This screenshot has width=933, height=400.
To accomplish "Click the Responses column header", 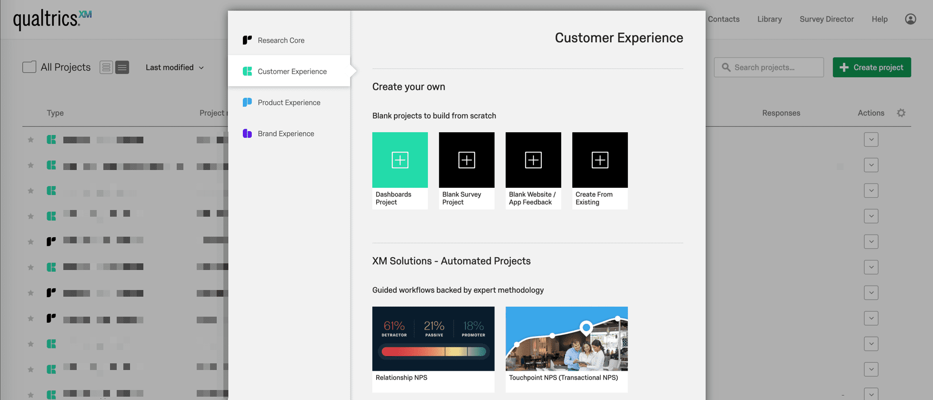I will tap(781, 113).
